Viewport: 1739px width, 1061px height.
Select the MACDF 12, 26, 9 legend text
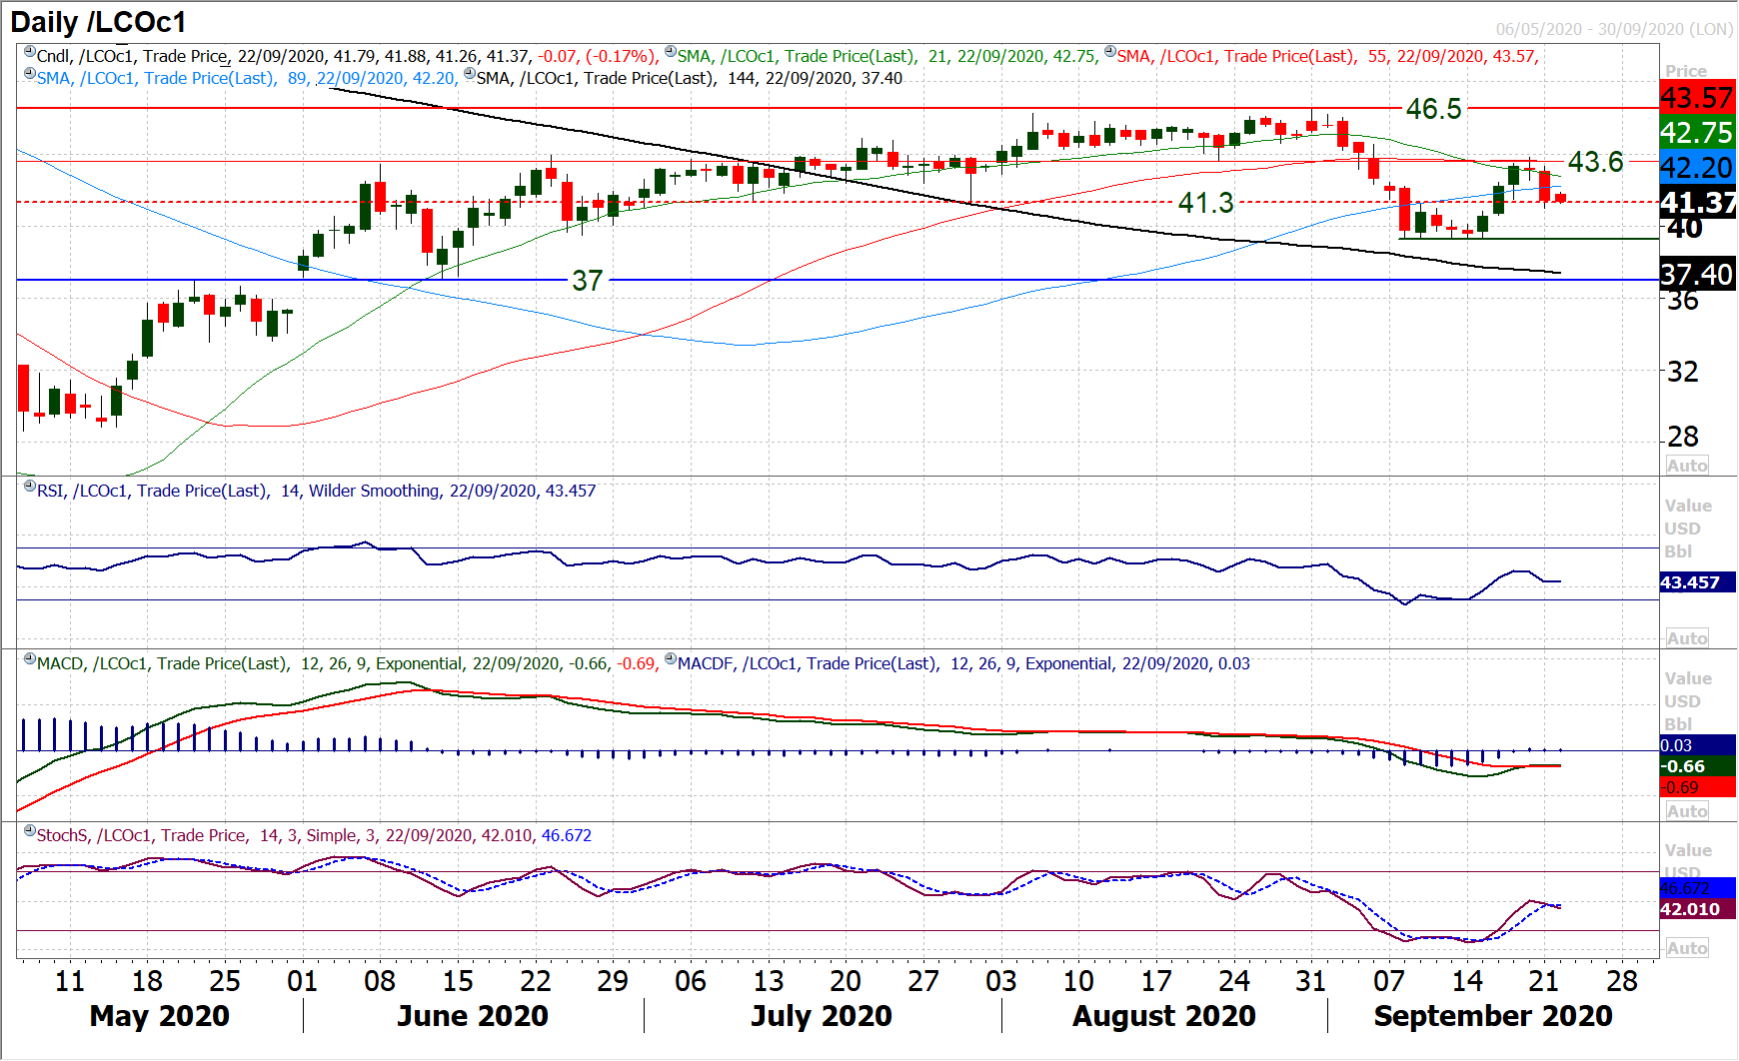click(x=963, y=663)
